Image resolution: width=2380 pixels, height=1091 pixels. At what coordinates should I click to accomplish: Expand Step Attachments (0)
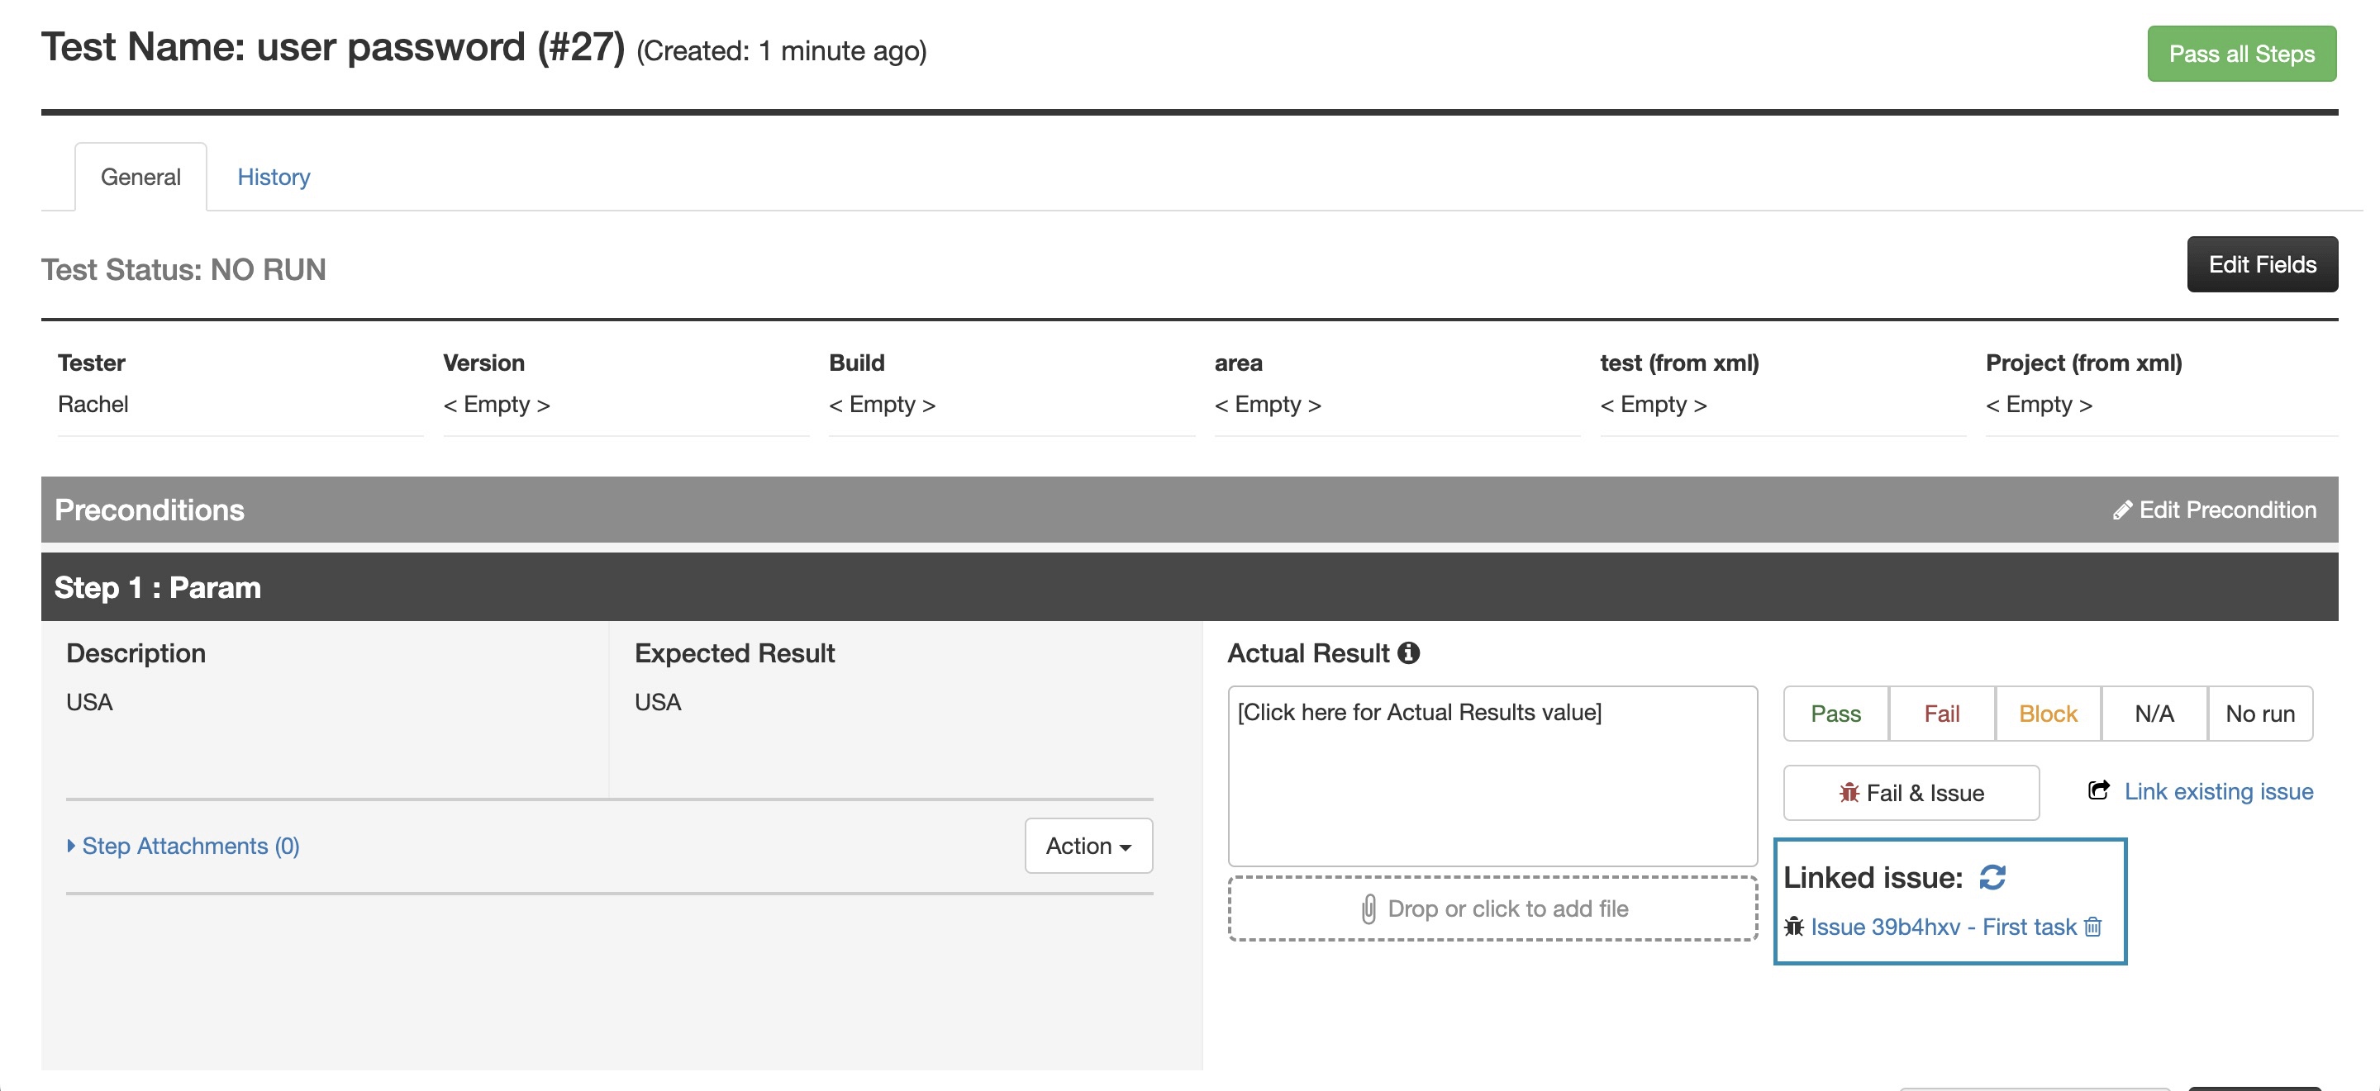183,846
